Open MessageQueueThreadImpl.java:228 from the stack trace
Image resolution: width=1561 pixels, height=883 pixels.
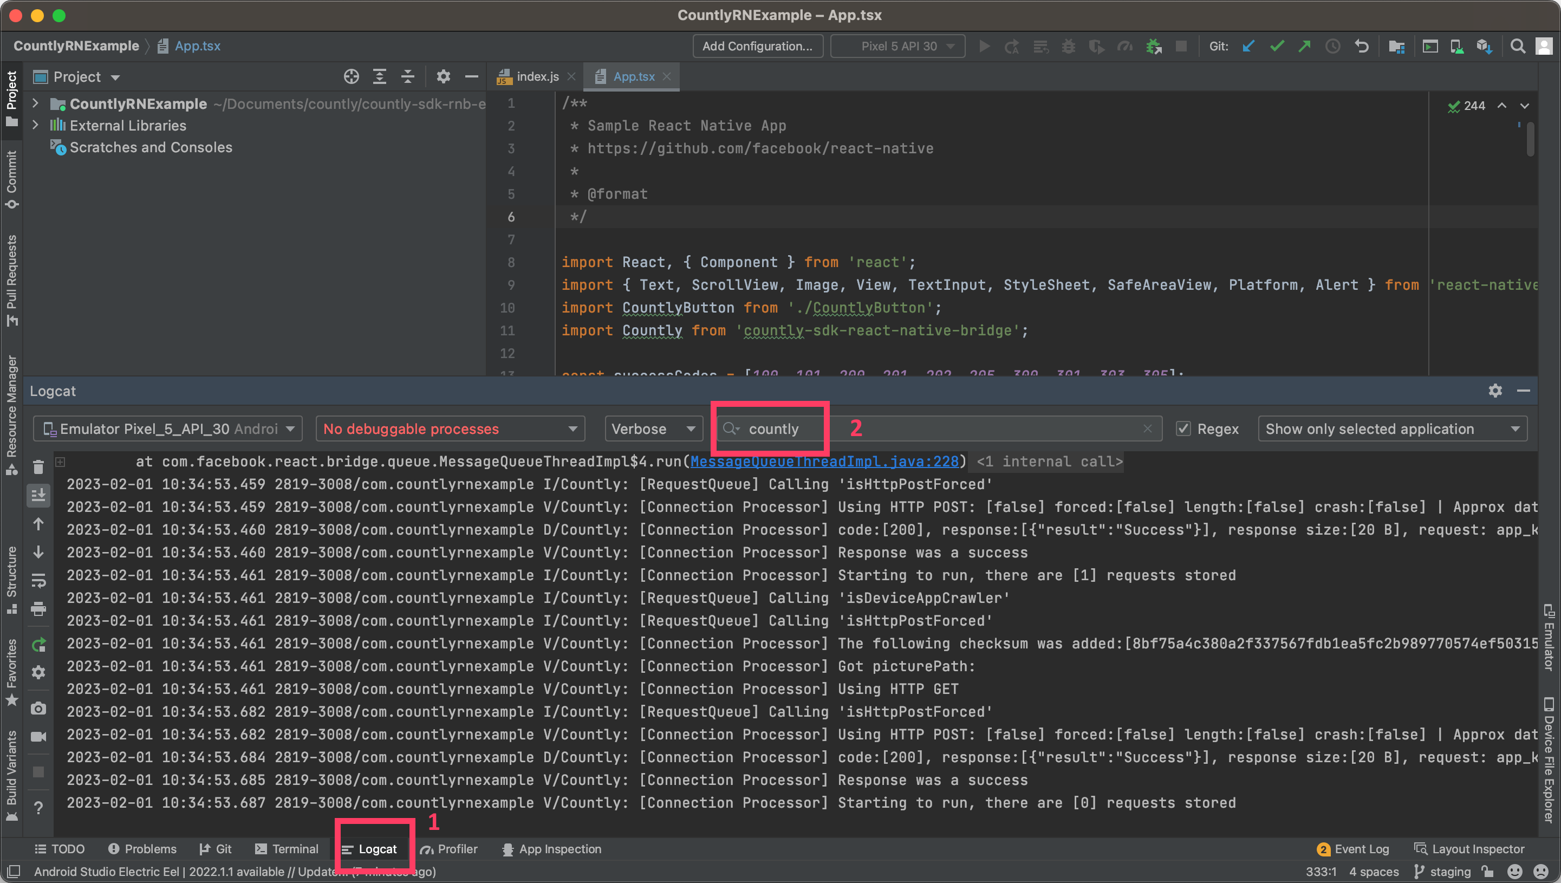point(824,462)
